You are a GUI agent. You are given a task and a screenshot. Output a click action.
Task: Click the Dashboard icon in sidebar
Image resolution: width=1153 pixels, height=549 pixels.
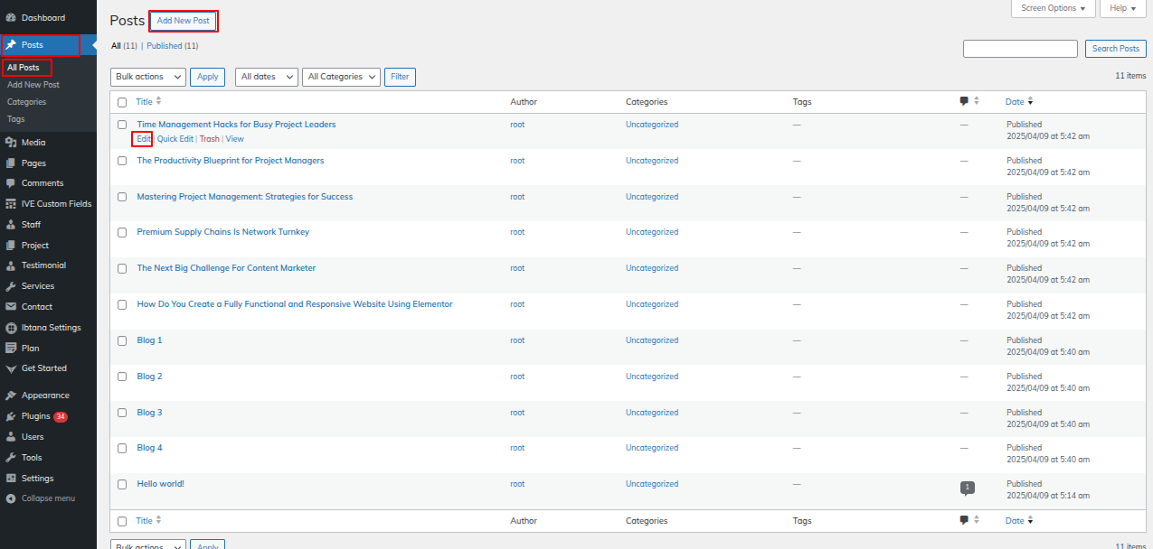pyautogui.click(x=11, y=18)
